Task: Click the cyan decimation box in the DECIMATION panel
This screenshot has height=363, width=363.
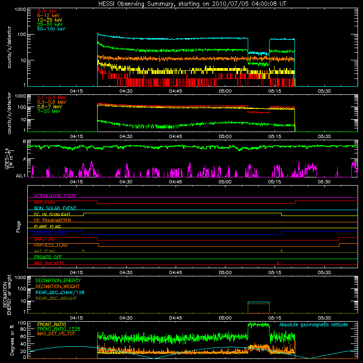Action: (x=259, y=302)
